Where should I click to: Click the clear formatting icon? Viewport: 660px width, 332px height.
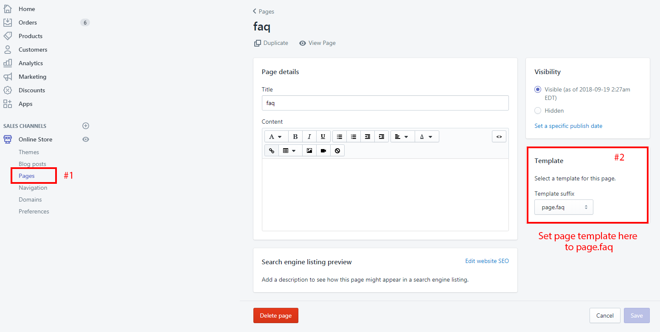coord(337,150)
